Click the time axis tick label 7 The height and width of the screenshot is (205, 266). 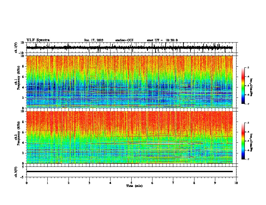point(173,183)
